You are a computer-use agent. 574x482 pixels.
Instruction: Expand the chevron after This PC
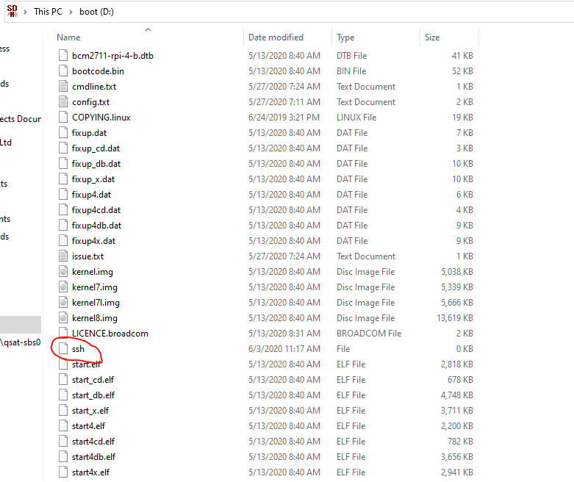71,12
